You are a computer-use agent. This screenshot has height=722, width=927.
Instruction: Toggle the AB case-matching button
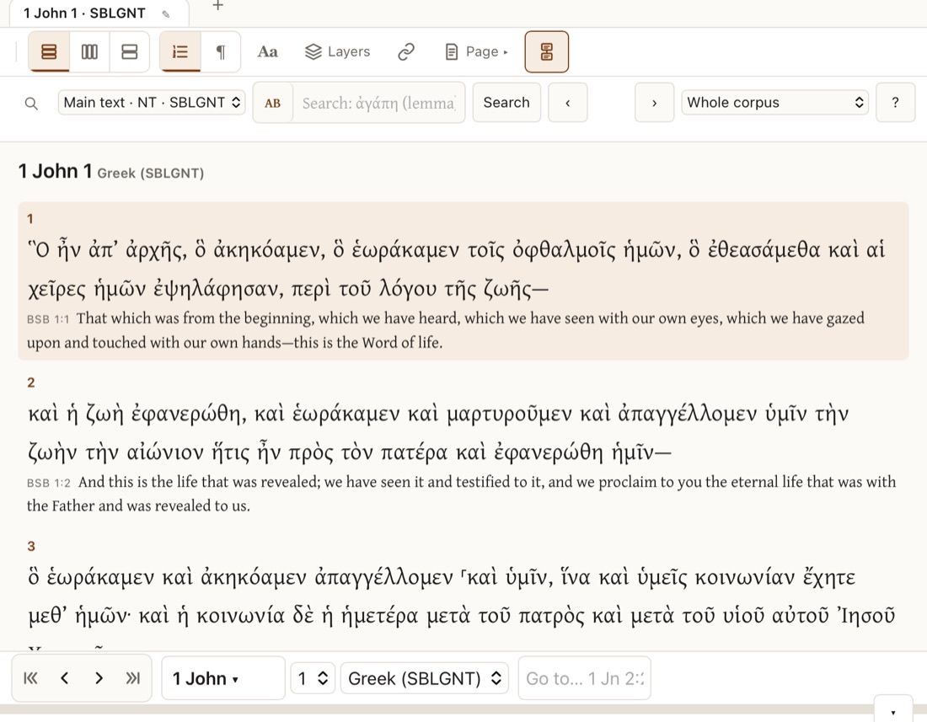click(272, 103)
